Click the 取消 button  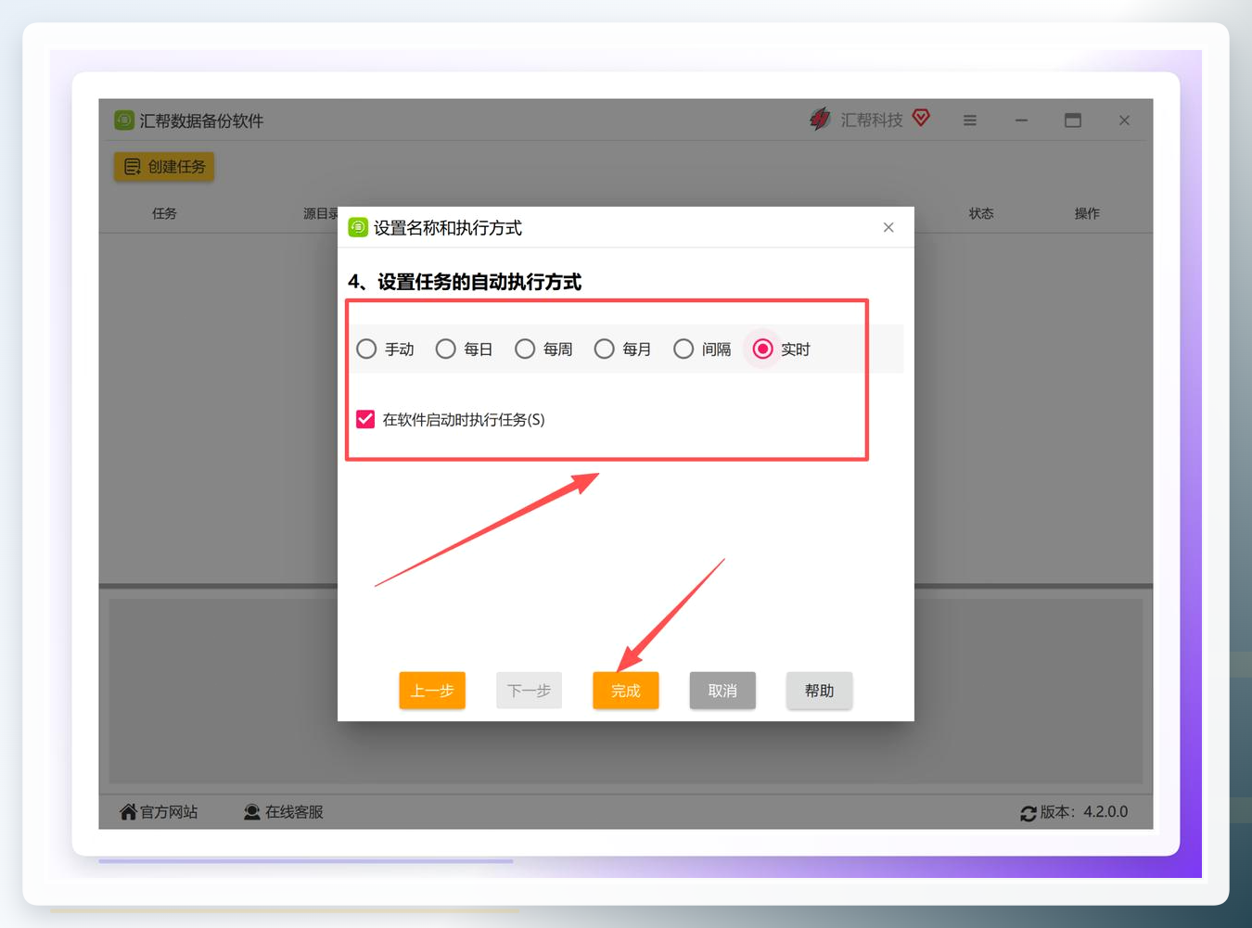pyautogui.click(x=722, y=691)
